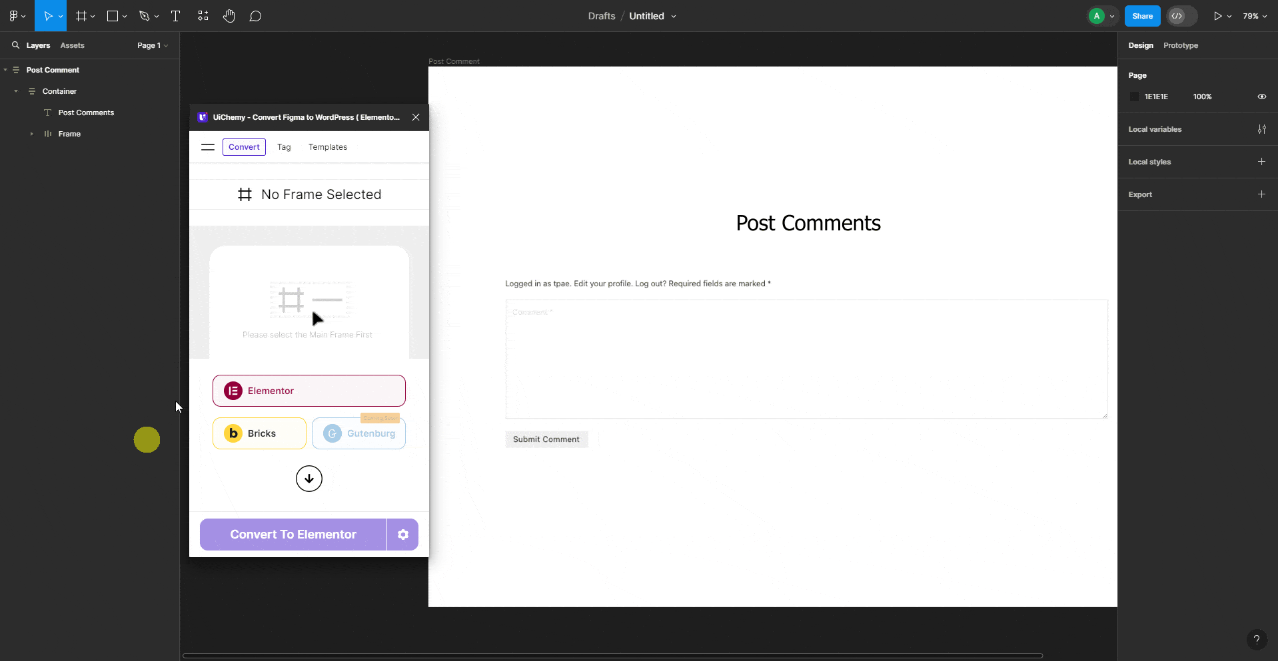Viewport: 1278px width, 661px height.
Task: Open the Figma main menu
Action: tap(14, 15)
